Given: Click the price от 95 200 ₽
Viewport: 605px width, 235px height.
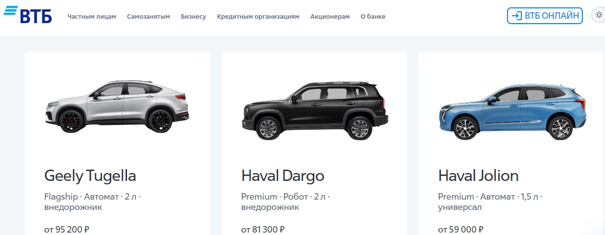Looking at the screenshot, I should click(x=66, y=229).
